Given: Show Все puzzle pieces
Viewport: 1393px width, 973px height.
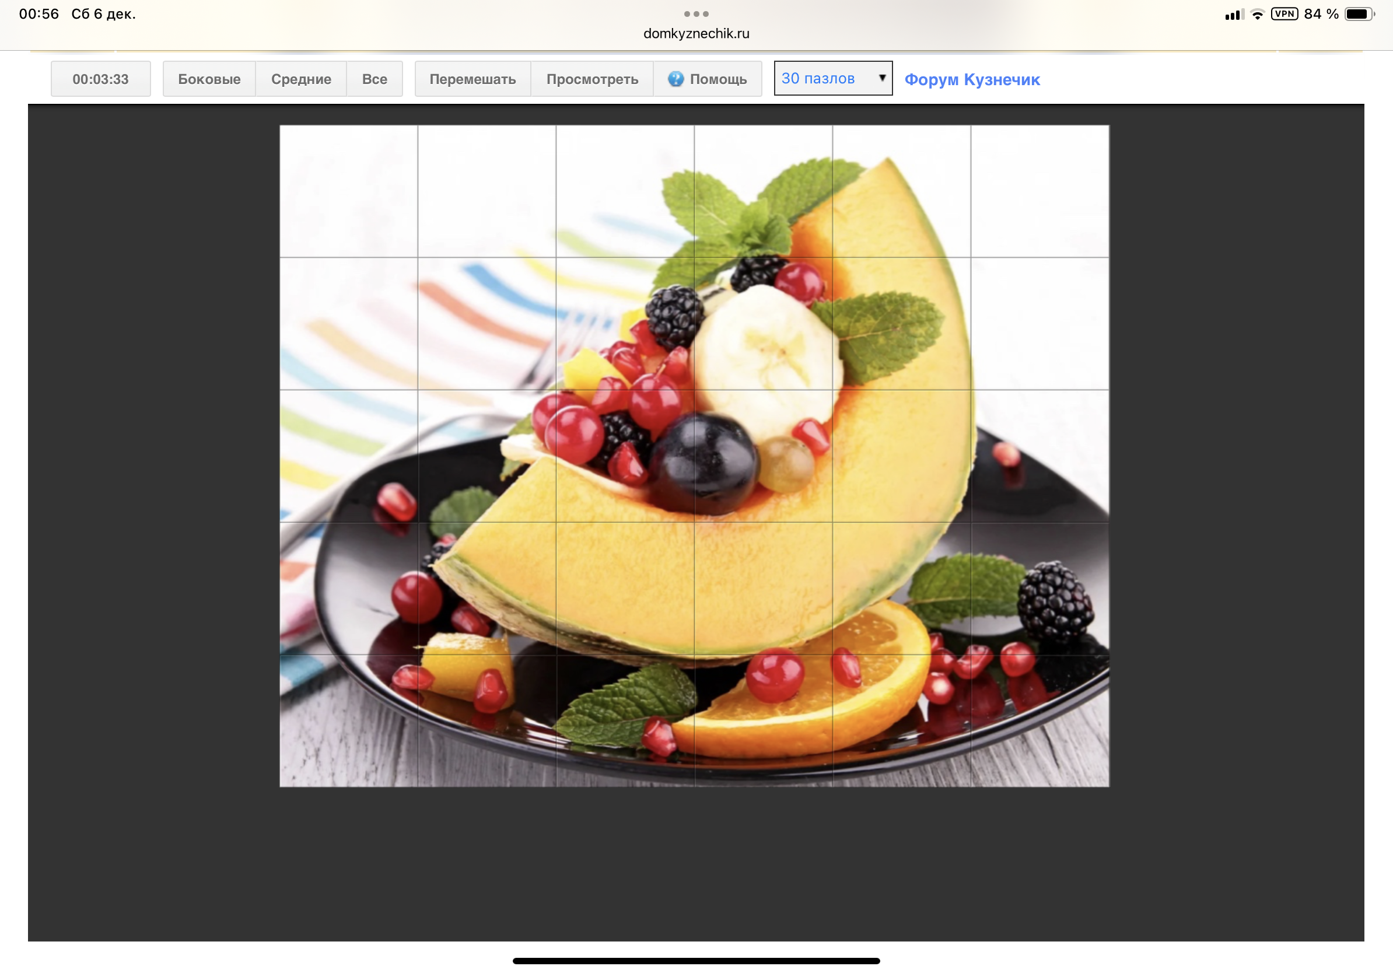Looking at the screenshot, I should 374,79.
